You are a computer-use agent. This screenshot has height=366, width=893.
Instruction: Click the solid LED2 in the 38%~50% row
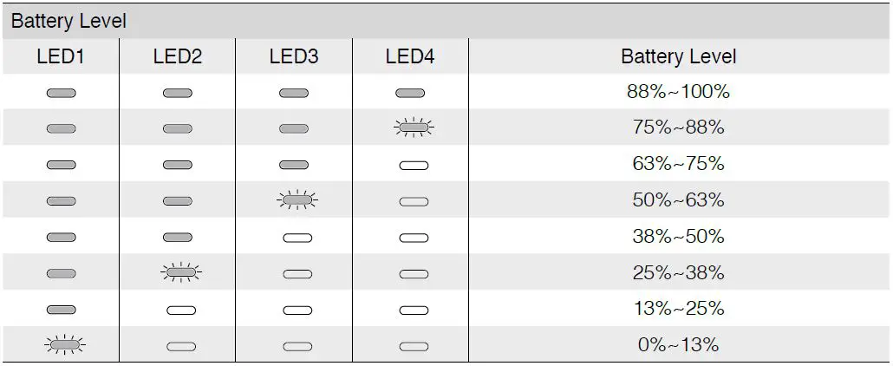coord(177,237)
